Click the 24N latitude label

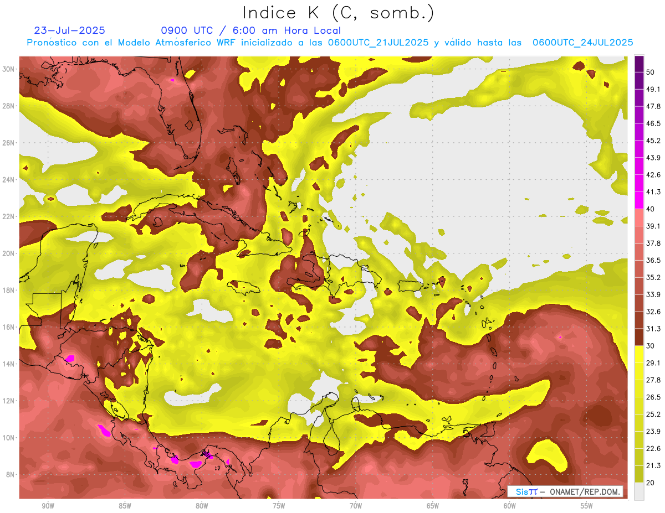pyautogui.click(x=8, y=179)
